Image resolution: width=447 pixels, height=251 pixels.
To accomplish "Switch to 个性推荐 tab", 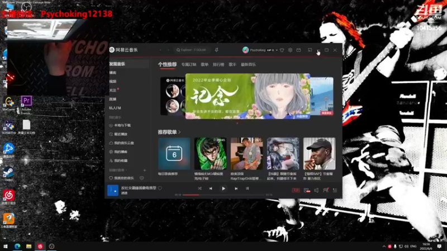I will point(167,65).
